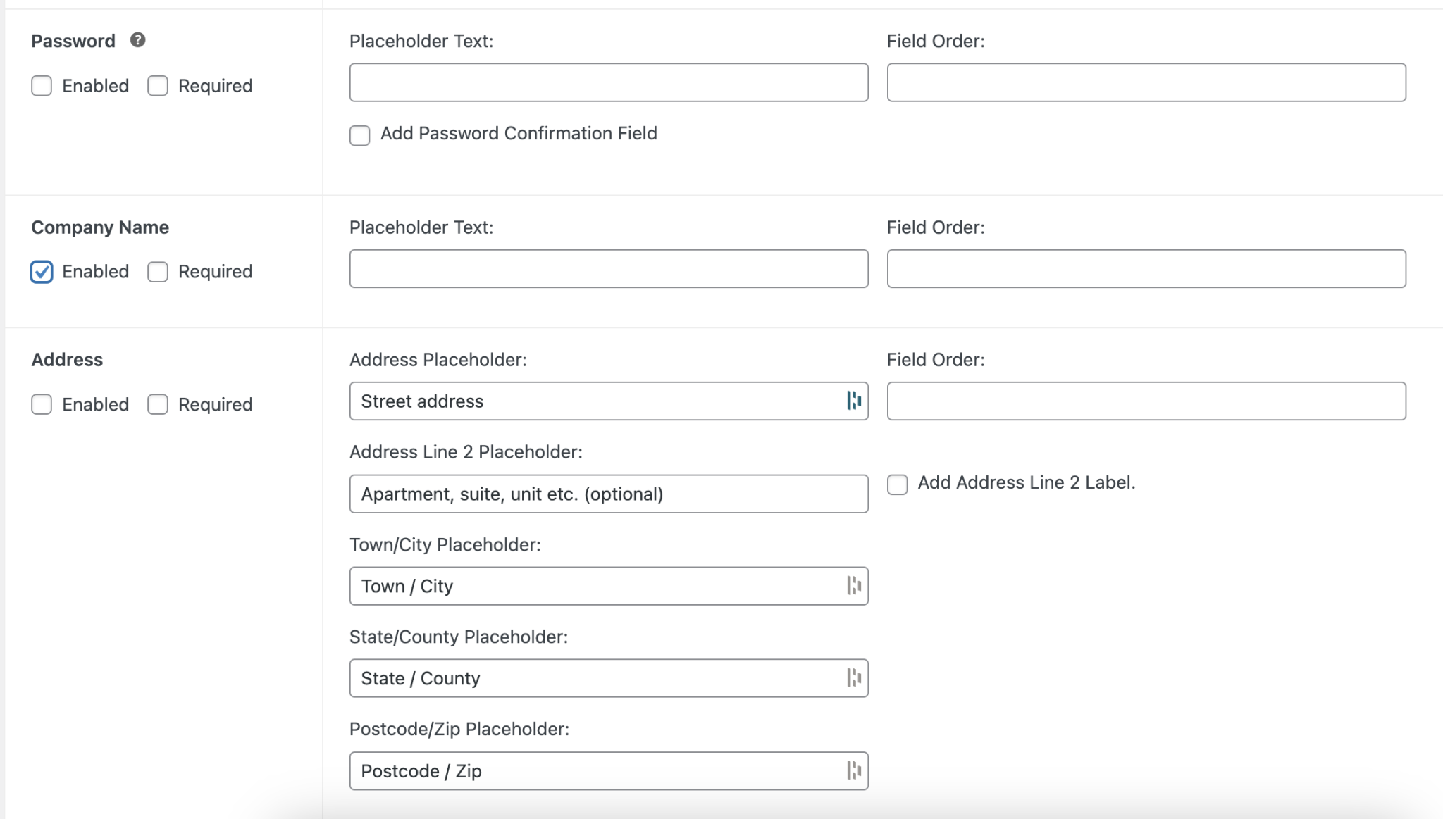Click the icon inside Street address field

coord(854,401)
